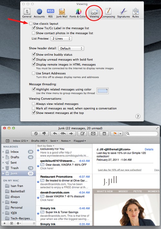Open Inbox (25) in the favorites bar
Screen dimensions: 161x229
21,141
